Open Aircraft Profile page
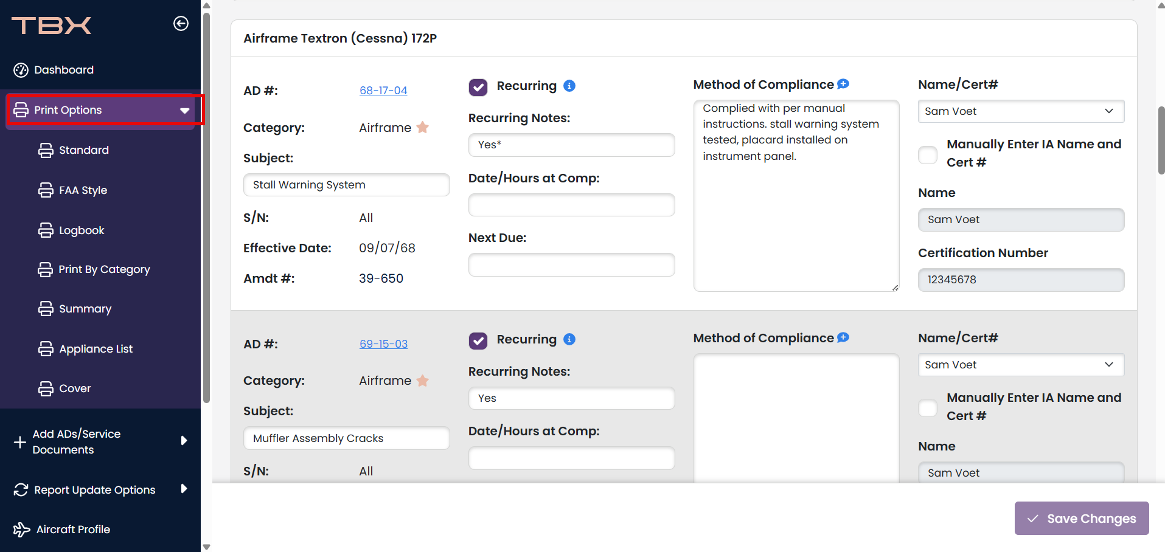This screenshot has height=552, width=1165. [73, 530]
